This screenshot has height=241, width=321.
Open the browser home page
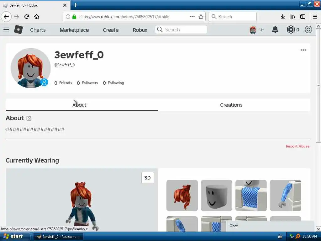tap(37, 17)
